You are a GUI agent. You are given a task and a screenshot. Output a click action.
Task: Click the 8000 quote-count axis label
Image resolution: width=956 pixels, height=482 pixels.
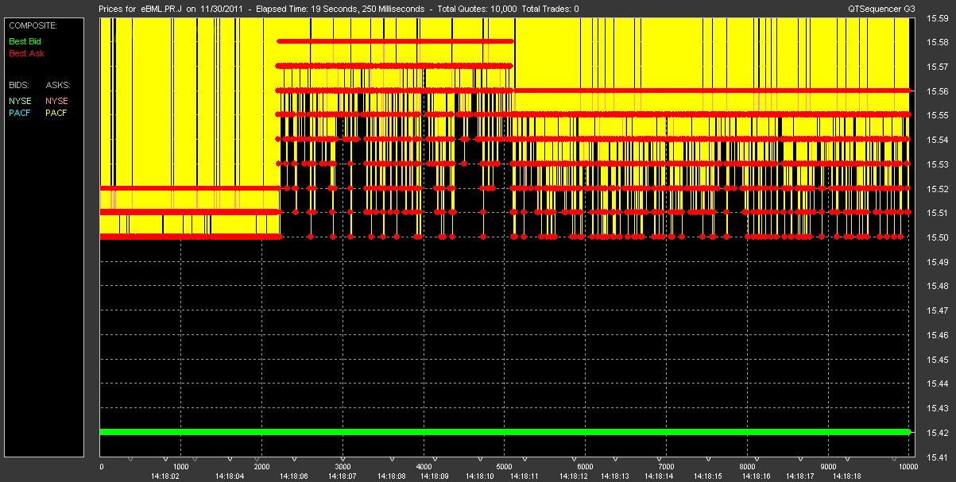point(747,467)
